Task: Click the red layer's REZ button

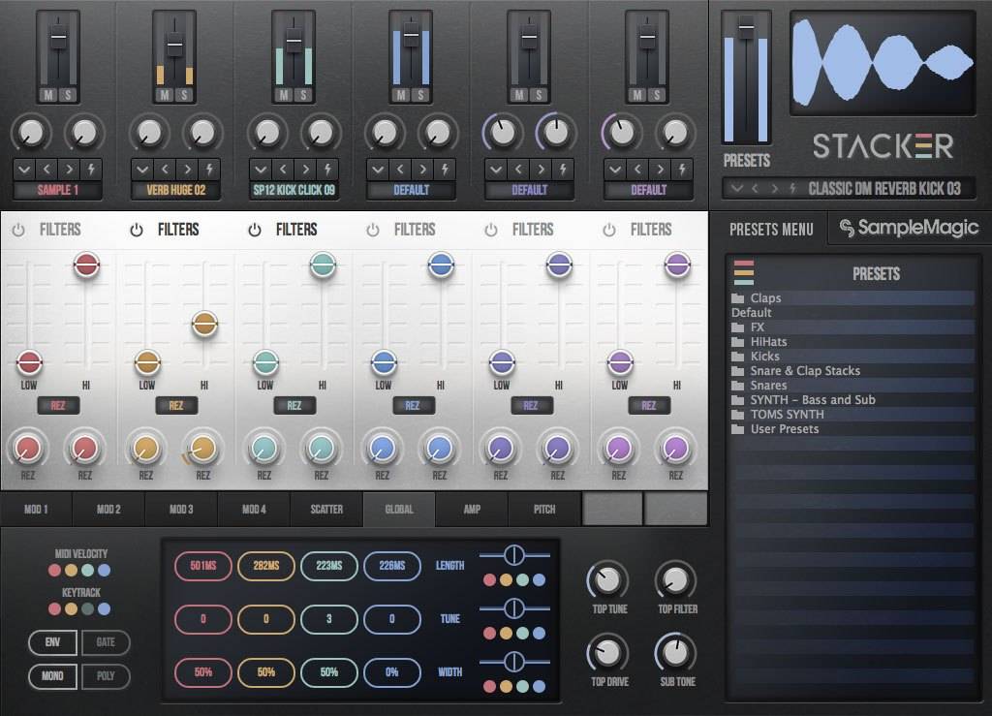Action: 58,406
